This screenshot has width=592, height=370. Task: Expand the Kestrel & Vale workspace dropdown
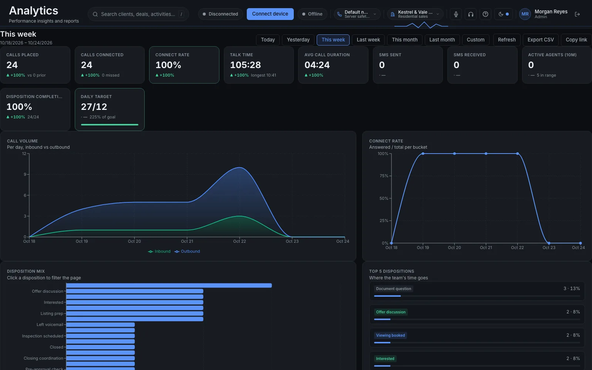[415, 14]
